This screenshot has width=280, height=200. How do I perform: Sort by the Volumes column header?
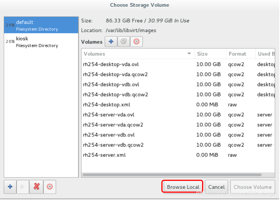click(137, 54)
